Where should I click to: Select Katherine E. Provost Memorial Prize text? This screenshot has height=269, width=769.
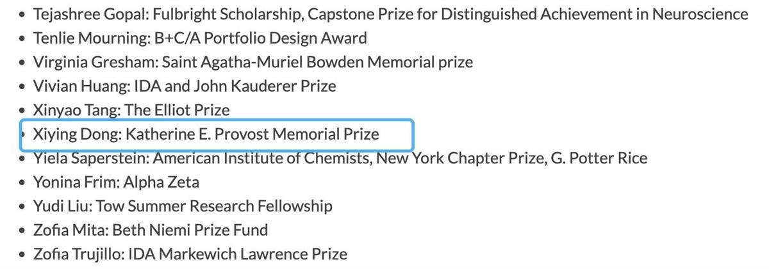point(252,134)
